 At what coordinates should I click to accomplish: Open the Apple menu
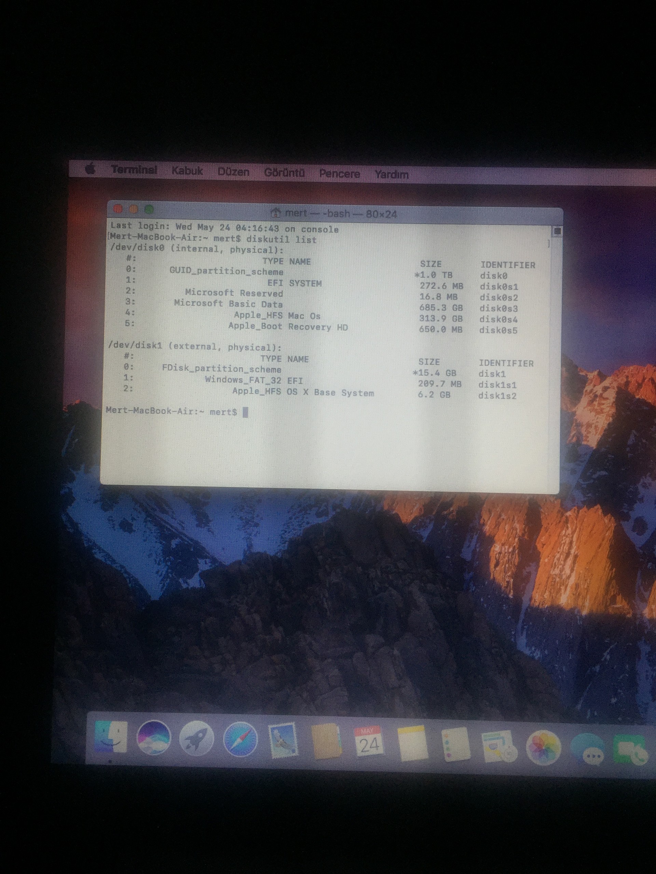coord(90,169)
